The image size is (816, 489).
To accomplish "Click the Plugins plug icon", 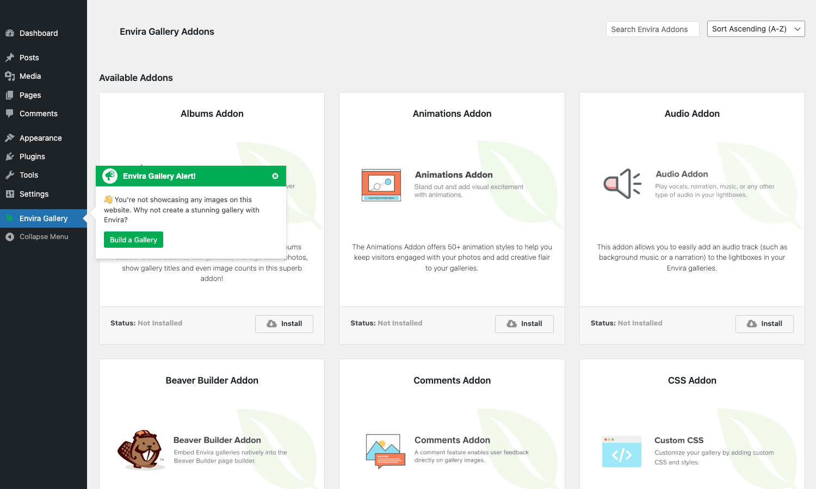I will 10,156.
